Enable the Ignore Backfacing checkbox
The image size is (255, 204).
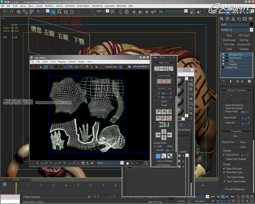223,105
